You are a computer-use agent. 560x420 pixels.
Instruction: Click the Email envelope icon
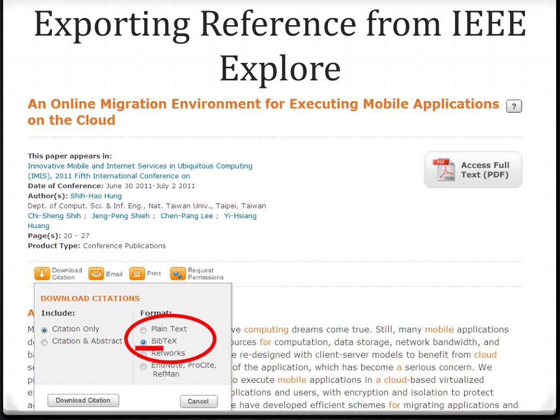click(x=96, y=274)
